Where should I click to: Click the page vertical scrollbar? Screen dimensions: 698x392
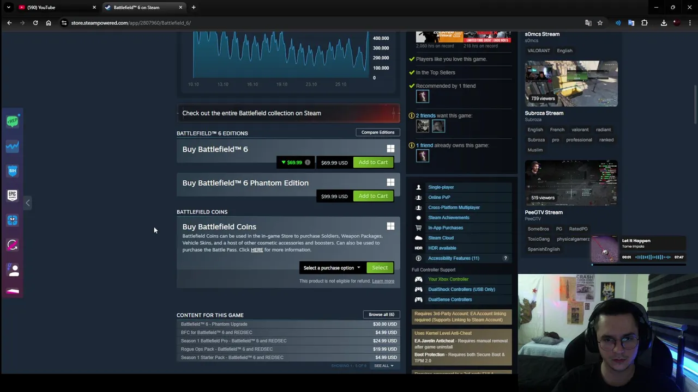[x=695, y=103]
